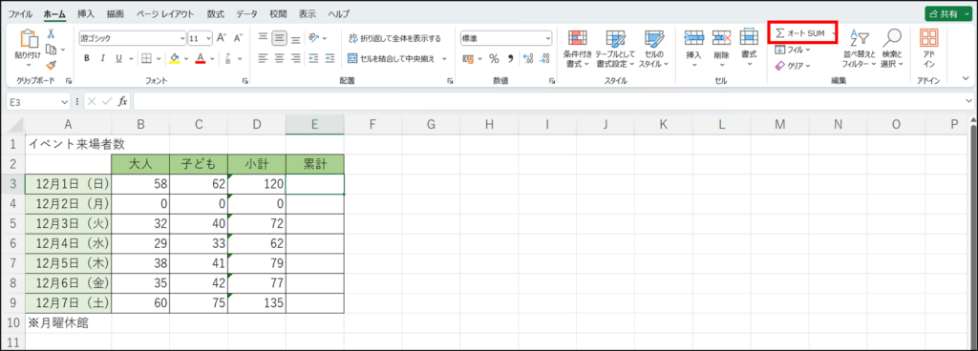Open the Font (フォント) dialog launcher
The height and width of the screenshot is (351, 978).
[x=244, y=81]
